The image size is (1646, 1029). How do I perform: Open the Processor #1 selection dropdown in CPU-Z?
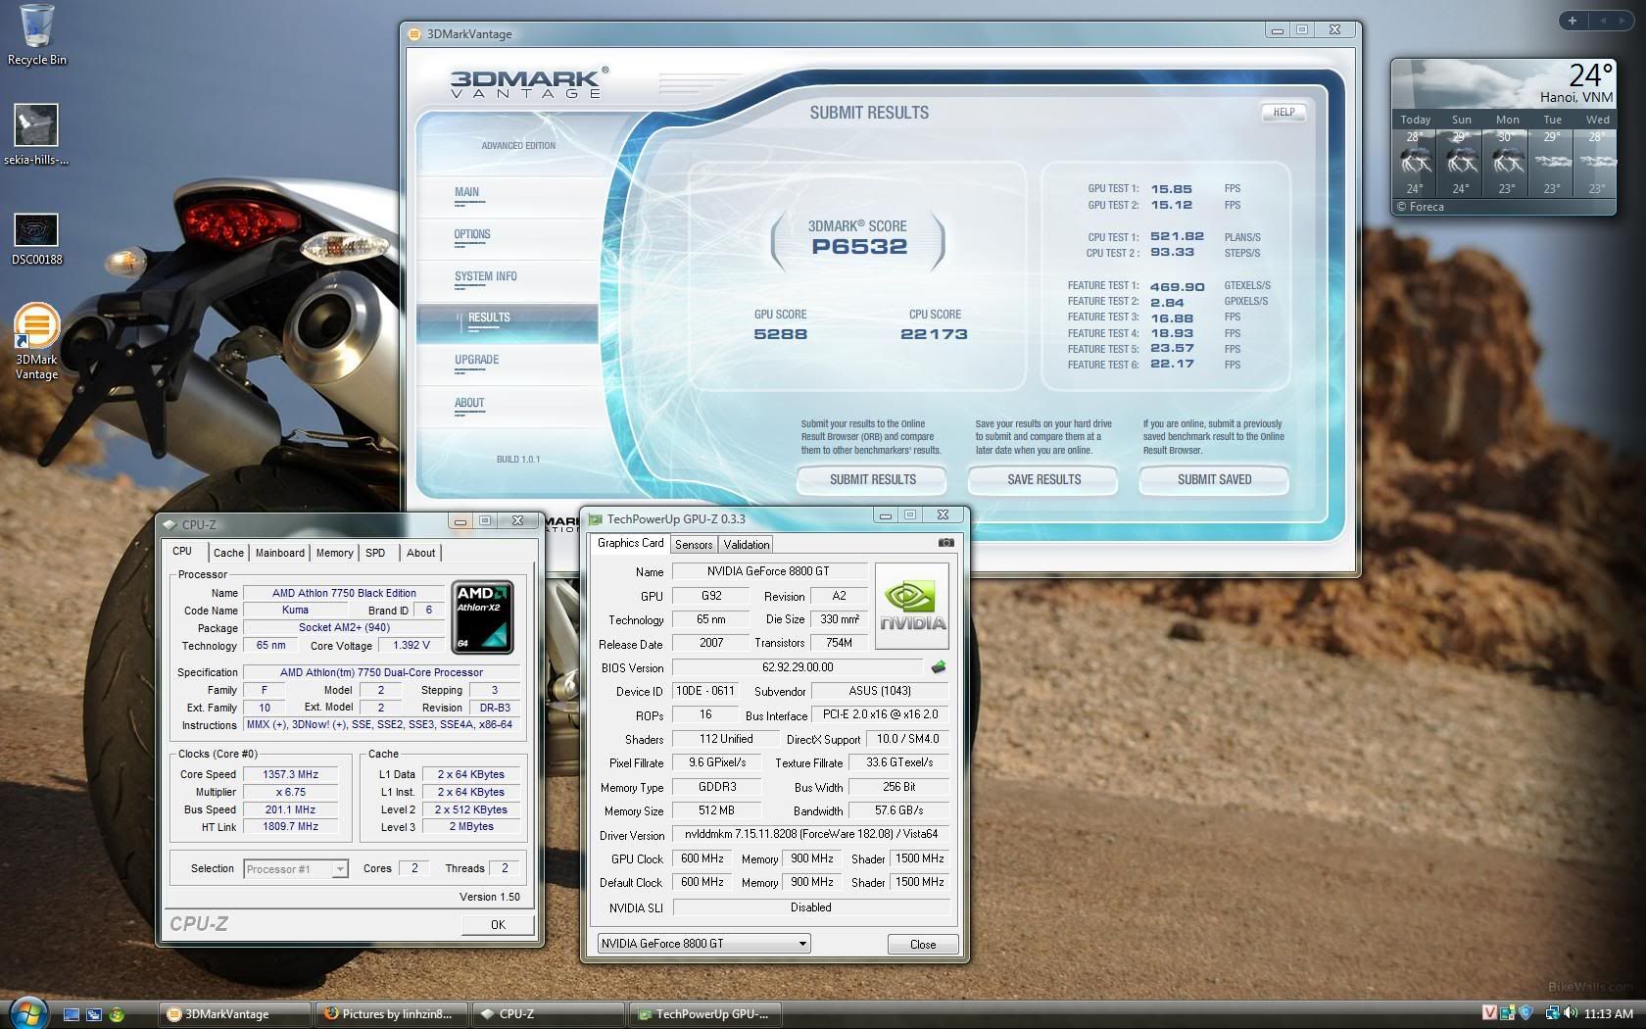[296, 869]
